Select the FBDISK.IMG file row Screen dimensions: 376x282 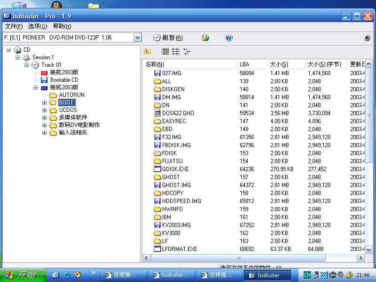(x=254, y=145)
